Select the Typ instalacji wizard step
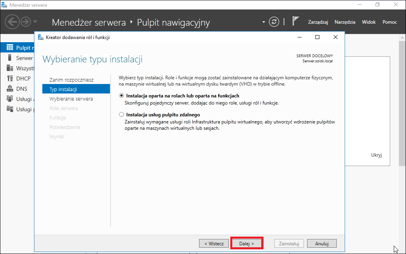 (x=76, y=89)
